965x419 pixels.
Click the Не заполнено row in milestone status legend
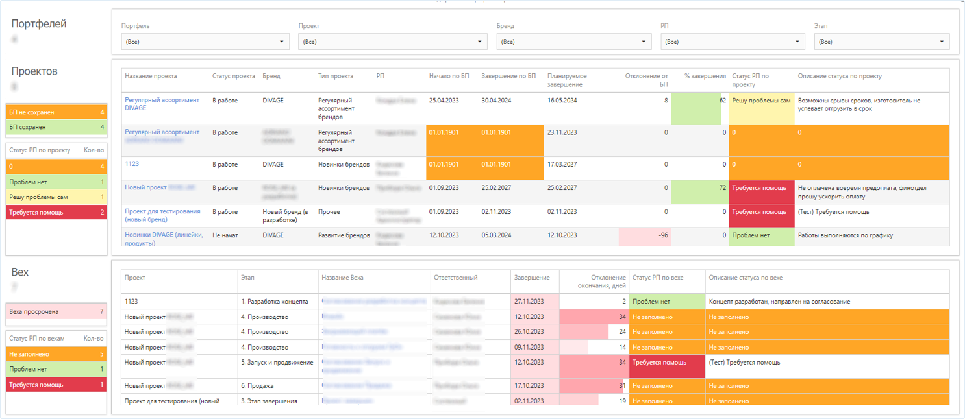tap(56, 355)
